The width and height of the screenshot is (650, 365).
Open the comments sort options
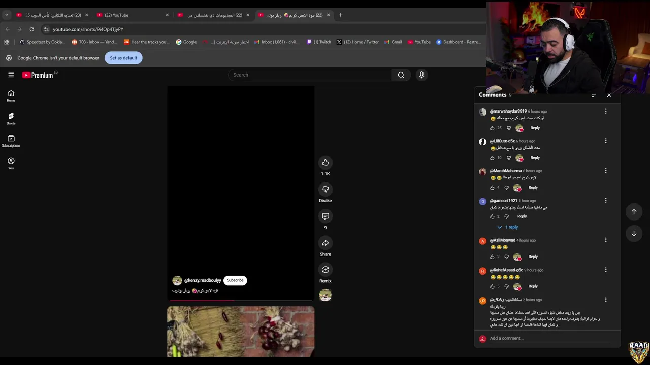594,95
